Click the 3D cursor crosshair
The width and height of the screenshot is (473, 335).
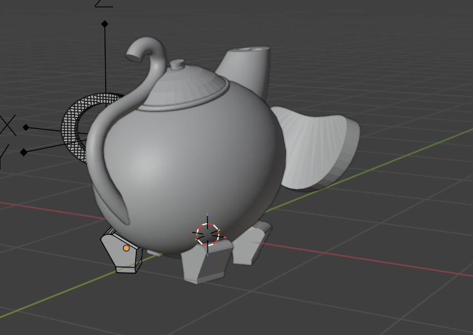pos(208,235)
